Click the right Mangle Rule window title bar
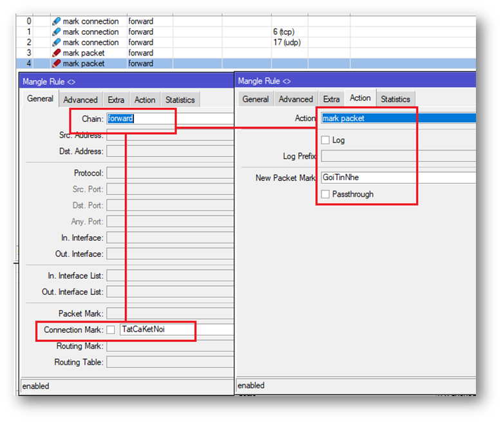This screenshot has width=503, height=423. click(x=356, y=81)
